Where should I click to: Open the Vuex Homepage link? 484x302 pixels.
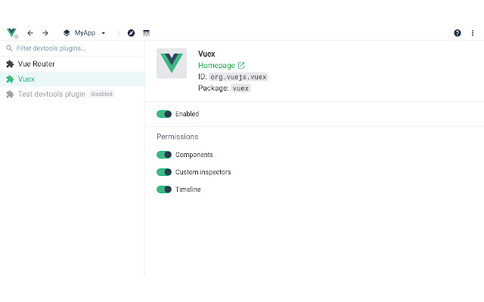coord(216,66)
